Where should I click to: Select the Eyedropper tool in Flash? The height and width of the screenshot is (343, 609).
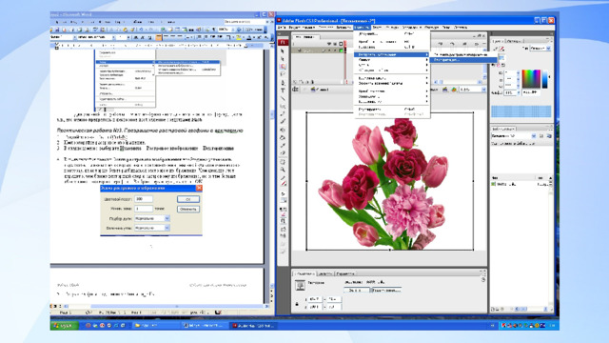click(283, 146)
